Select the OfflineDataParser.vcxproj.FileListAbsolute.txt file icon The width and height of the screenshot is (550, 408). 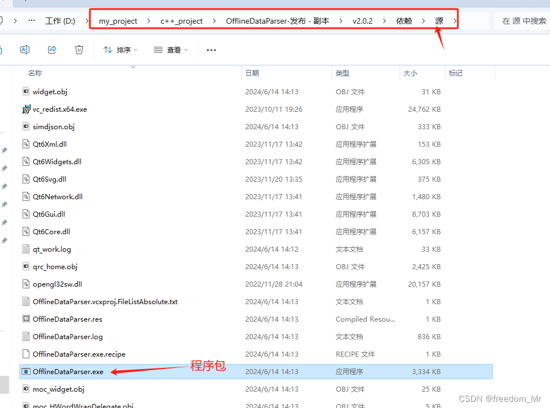[x=26, y=301]
